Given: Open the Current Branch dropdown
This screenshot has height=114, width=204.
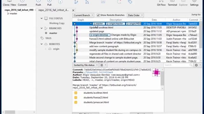Looking at the screenshot, I should pos(83,15).
